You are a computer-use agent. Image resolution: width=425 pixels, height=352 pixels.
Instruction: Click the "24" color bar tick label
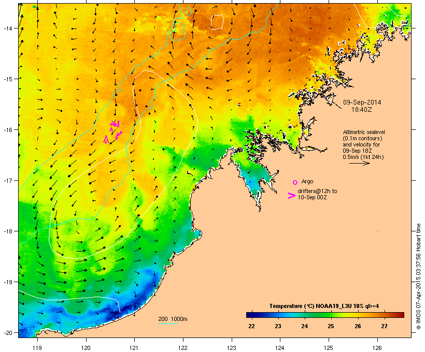(304, 326)
